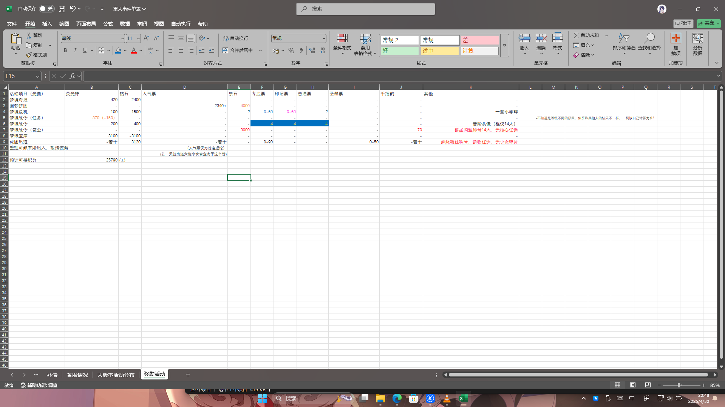The width and height of the screenshot is (725, 407).
Task: Switch to Page Layout view in status bar
Action: click(632, 385)
